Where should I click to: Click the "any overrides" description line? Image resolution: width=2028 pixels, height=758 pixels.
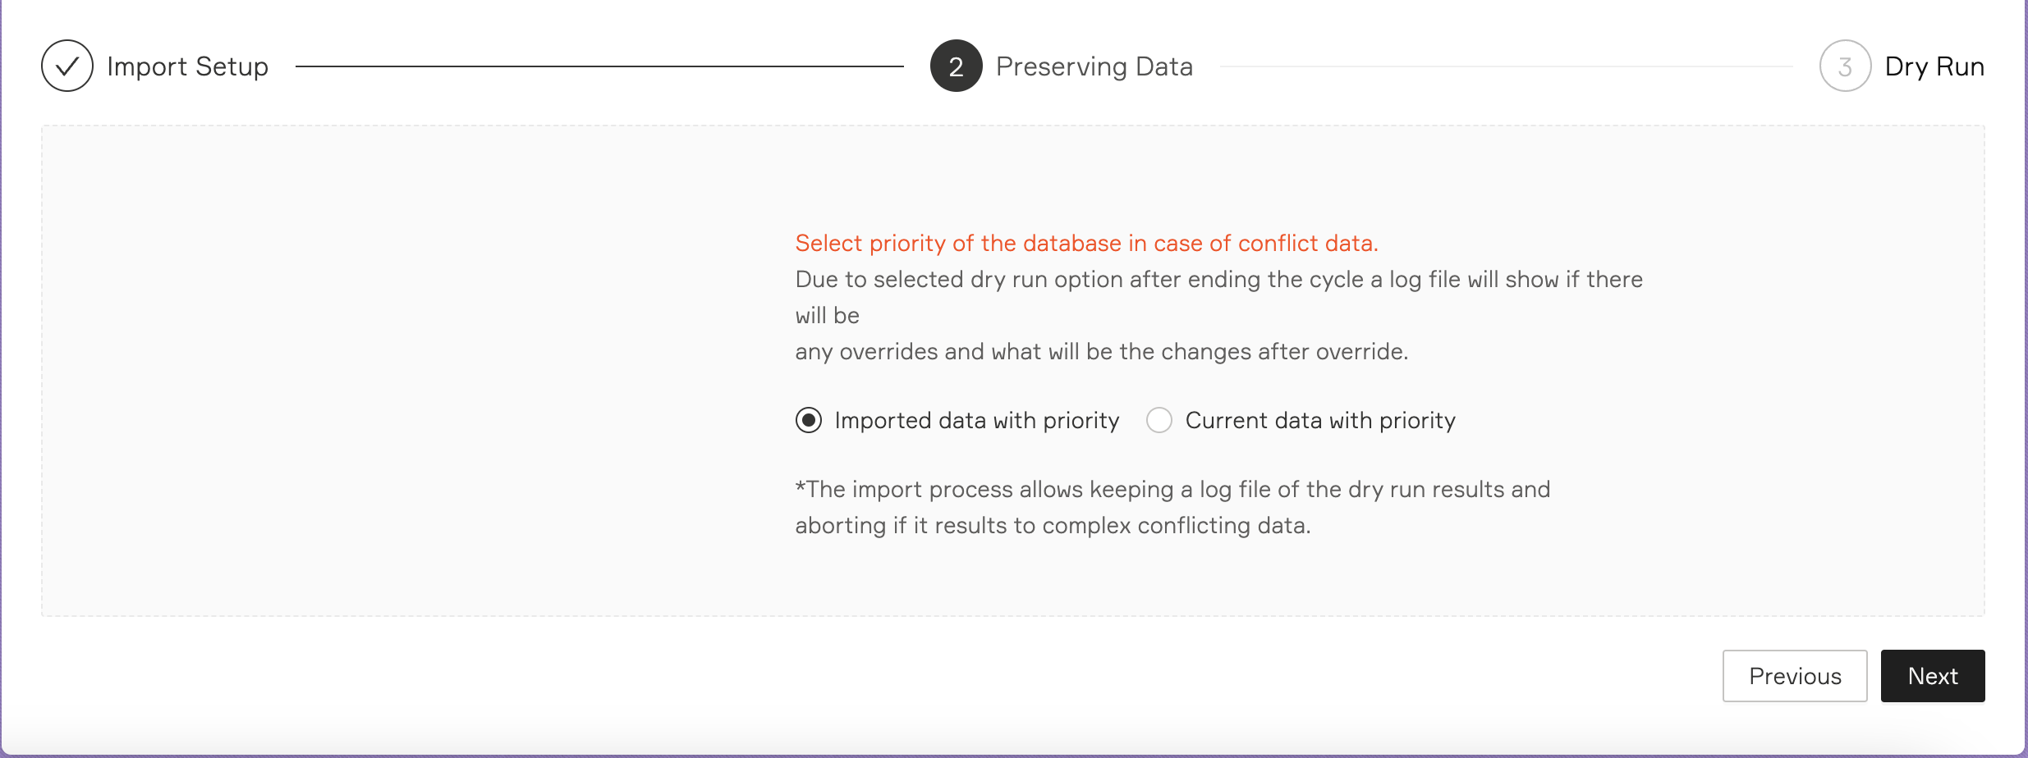coord(1101,351)
